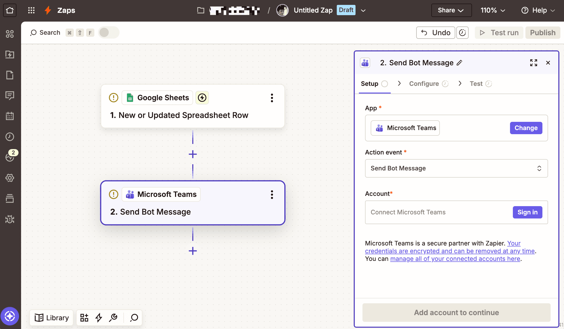Screen dimensions: 564x329
Task: Open the sidebar icon shaped like a speech bubble
Action: coord(10,96)
